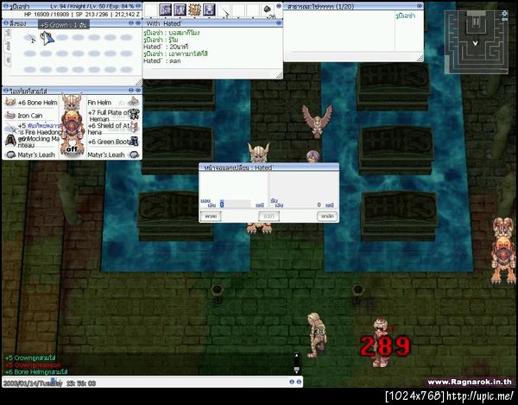The width and height of the screenshot is (518, 405).
Task: Click the chat log scroll up arrow
Action: [296, 356]
